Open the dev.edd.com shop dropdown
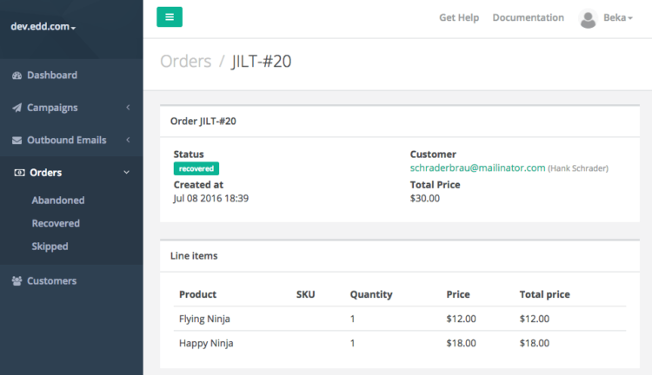Screen dimensions: 652x375 [x=43, y=27]
